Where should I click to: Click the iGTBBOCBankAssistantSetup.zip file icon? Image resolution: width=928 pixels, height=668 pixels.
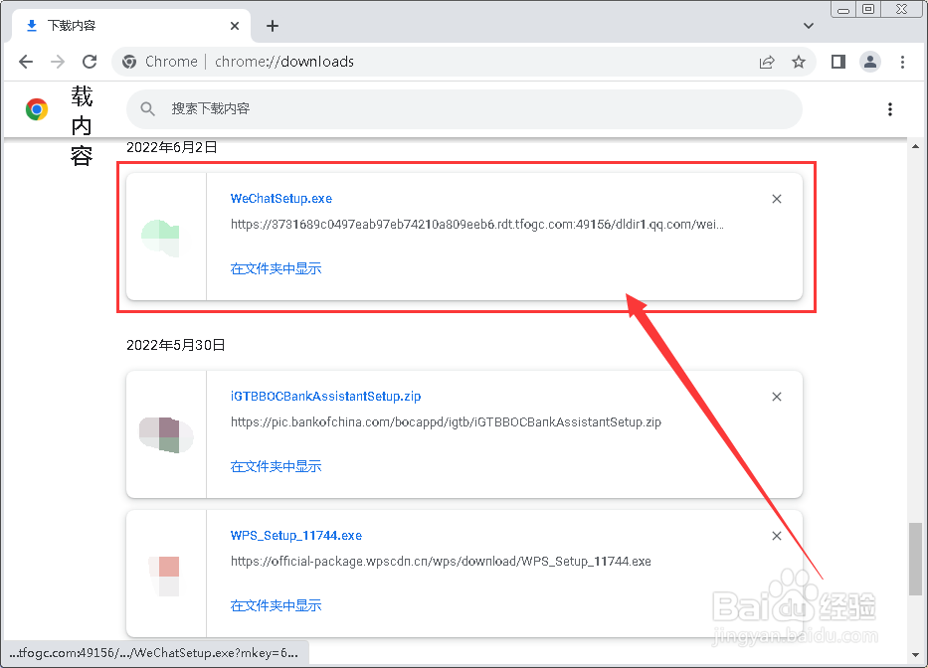click(x=166, y=434)
